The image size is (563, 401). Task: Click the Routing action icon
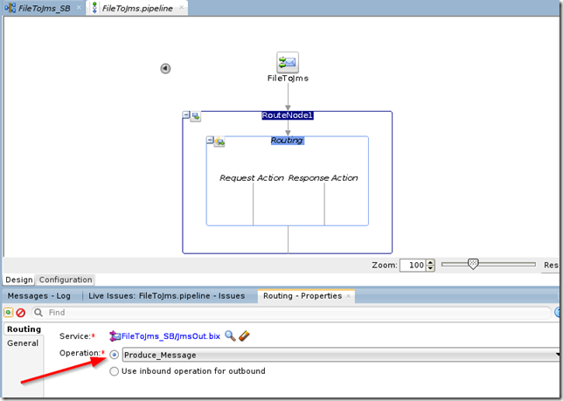[x=219, y=142]
